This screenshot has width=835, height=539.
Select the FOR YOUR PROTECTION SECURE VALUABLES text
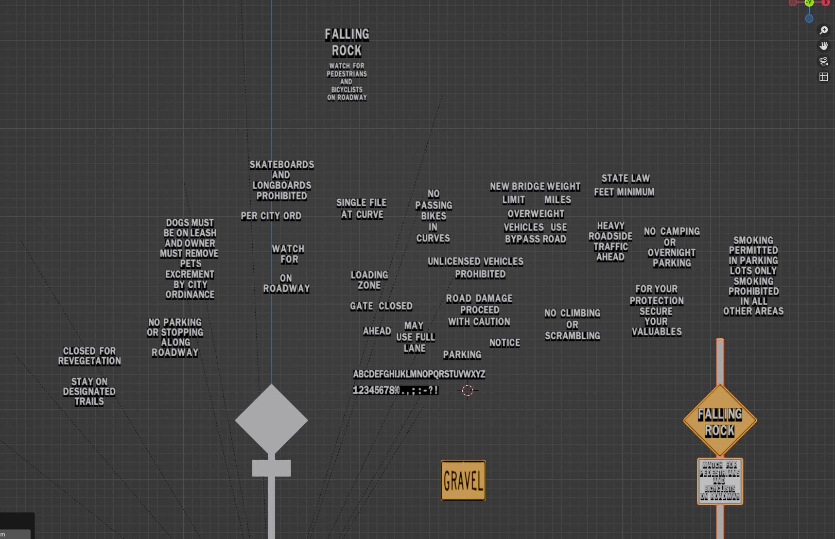pyautogui.click(x=656, y=310)
